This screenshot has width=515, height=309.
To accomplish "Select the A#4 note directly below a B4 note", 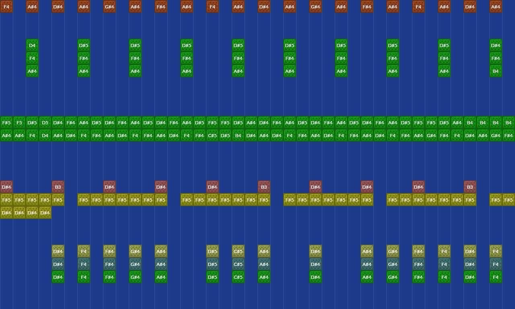I will [483, 135].
